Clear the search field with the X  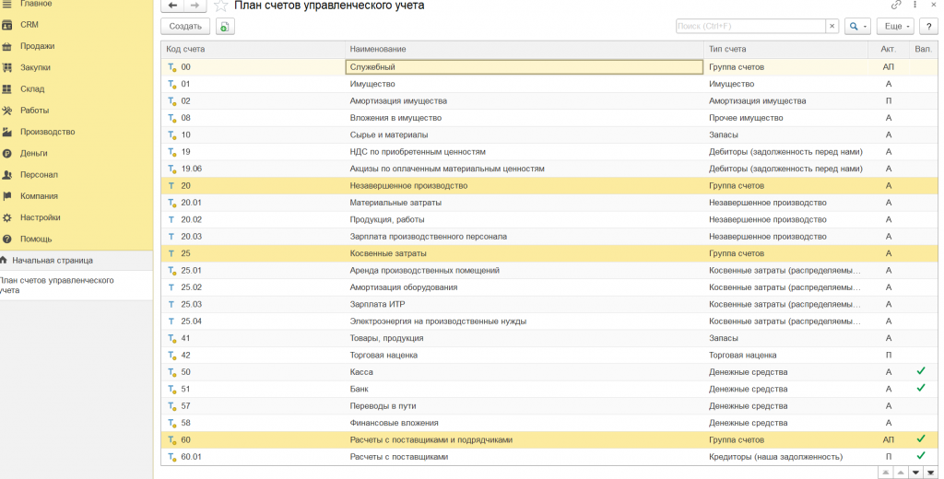point(832,27)
